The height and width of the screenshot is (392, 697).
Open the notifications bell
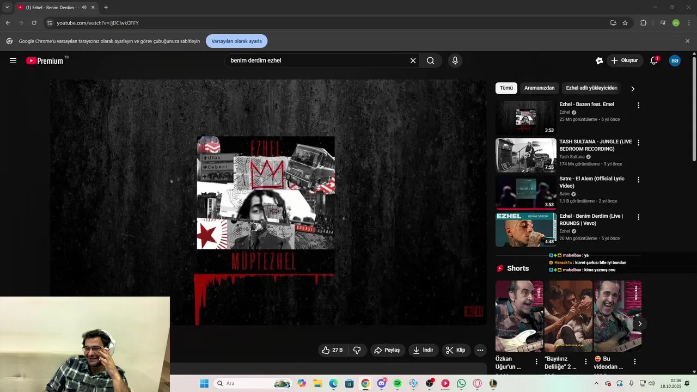654,60
